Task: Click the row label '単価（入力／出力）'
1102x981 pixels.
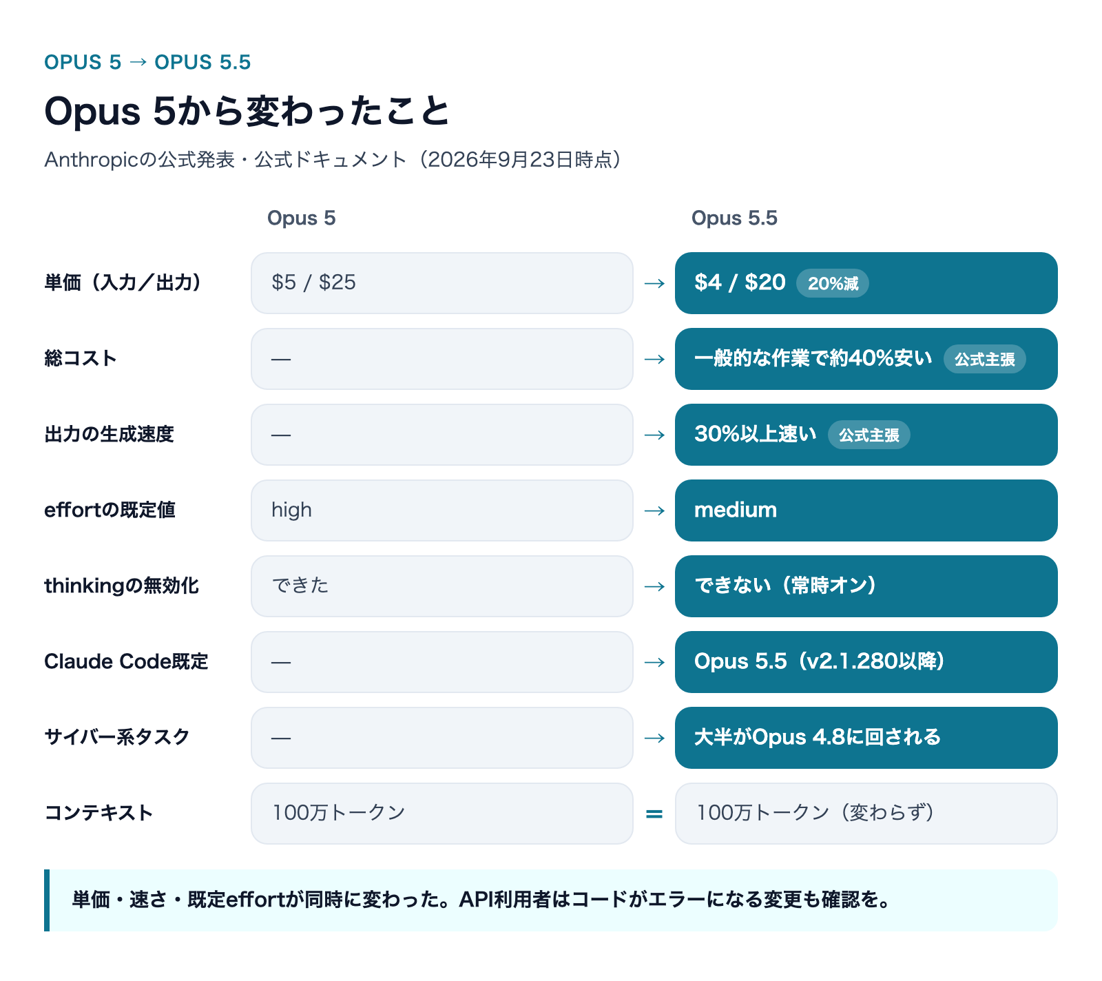Action: (x=125, y=282)
